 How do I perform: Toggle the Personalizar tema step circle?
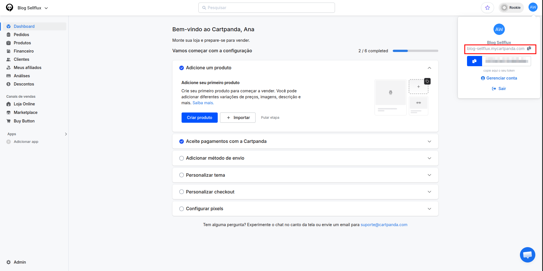click(x=182, y=175)
